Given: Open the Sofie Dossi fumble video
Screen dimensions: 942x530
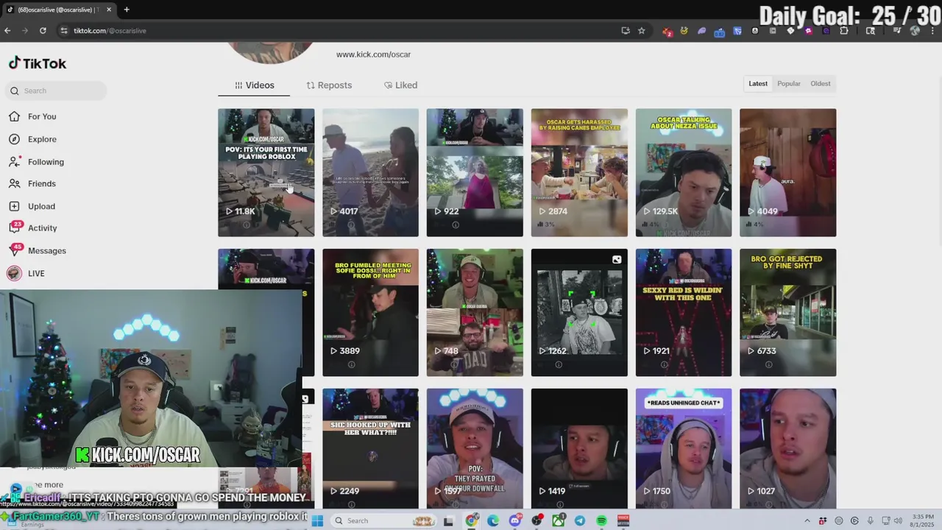Looking at the screenshot, I should [370, 313].
